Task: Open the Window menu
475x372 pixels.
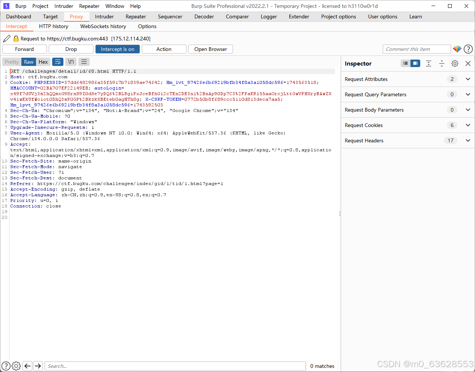Action: click(x=115, y=6)
